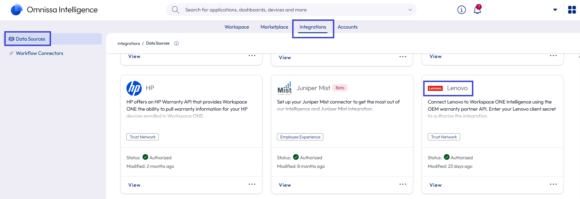Open Workflow Connectors in sidebar

(x=40, y=53)
